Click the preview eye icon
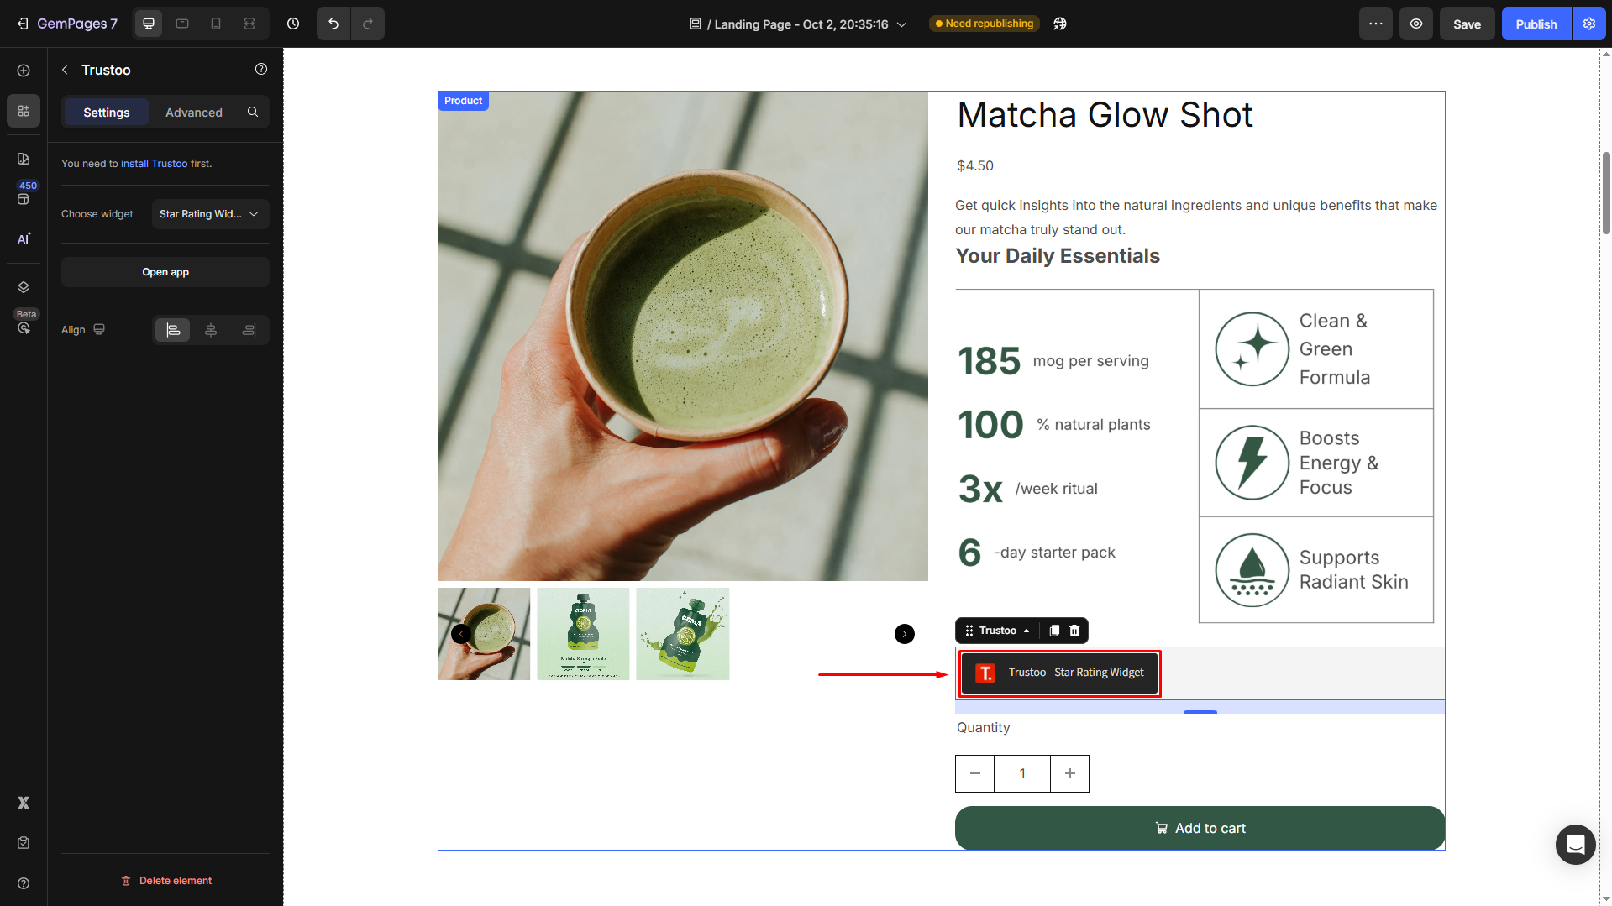1612x906 pixels. (x=1415, y=24)
